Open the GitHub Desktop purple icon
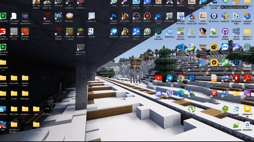The image size is (254, 142). tap(225, 32)
